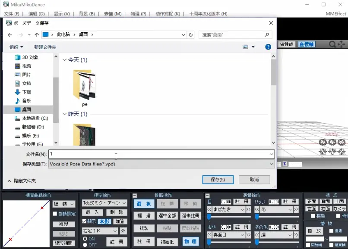The height and width of the screenshot is (249, 348).
Task: Click the 文件名 input field
Action: (x=161, y=154)
